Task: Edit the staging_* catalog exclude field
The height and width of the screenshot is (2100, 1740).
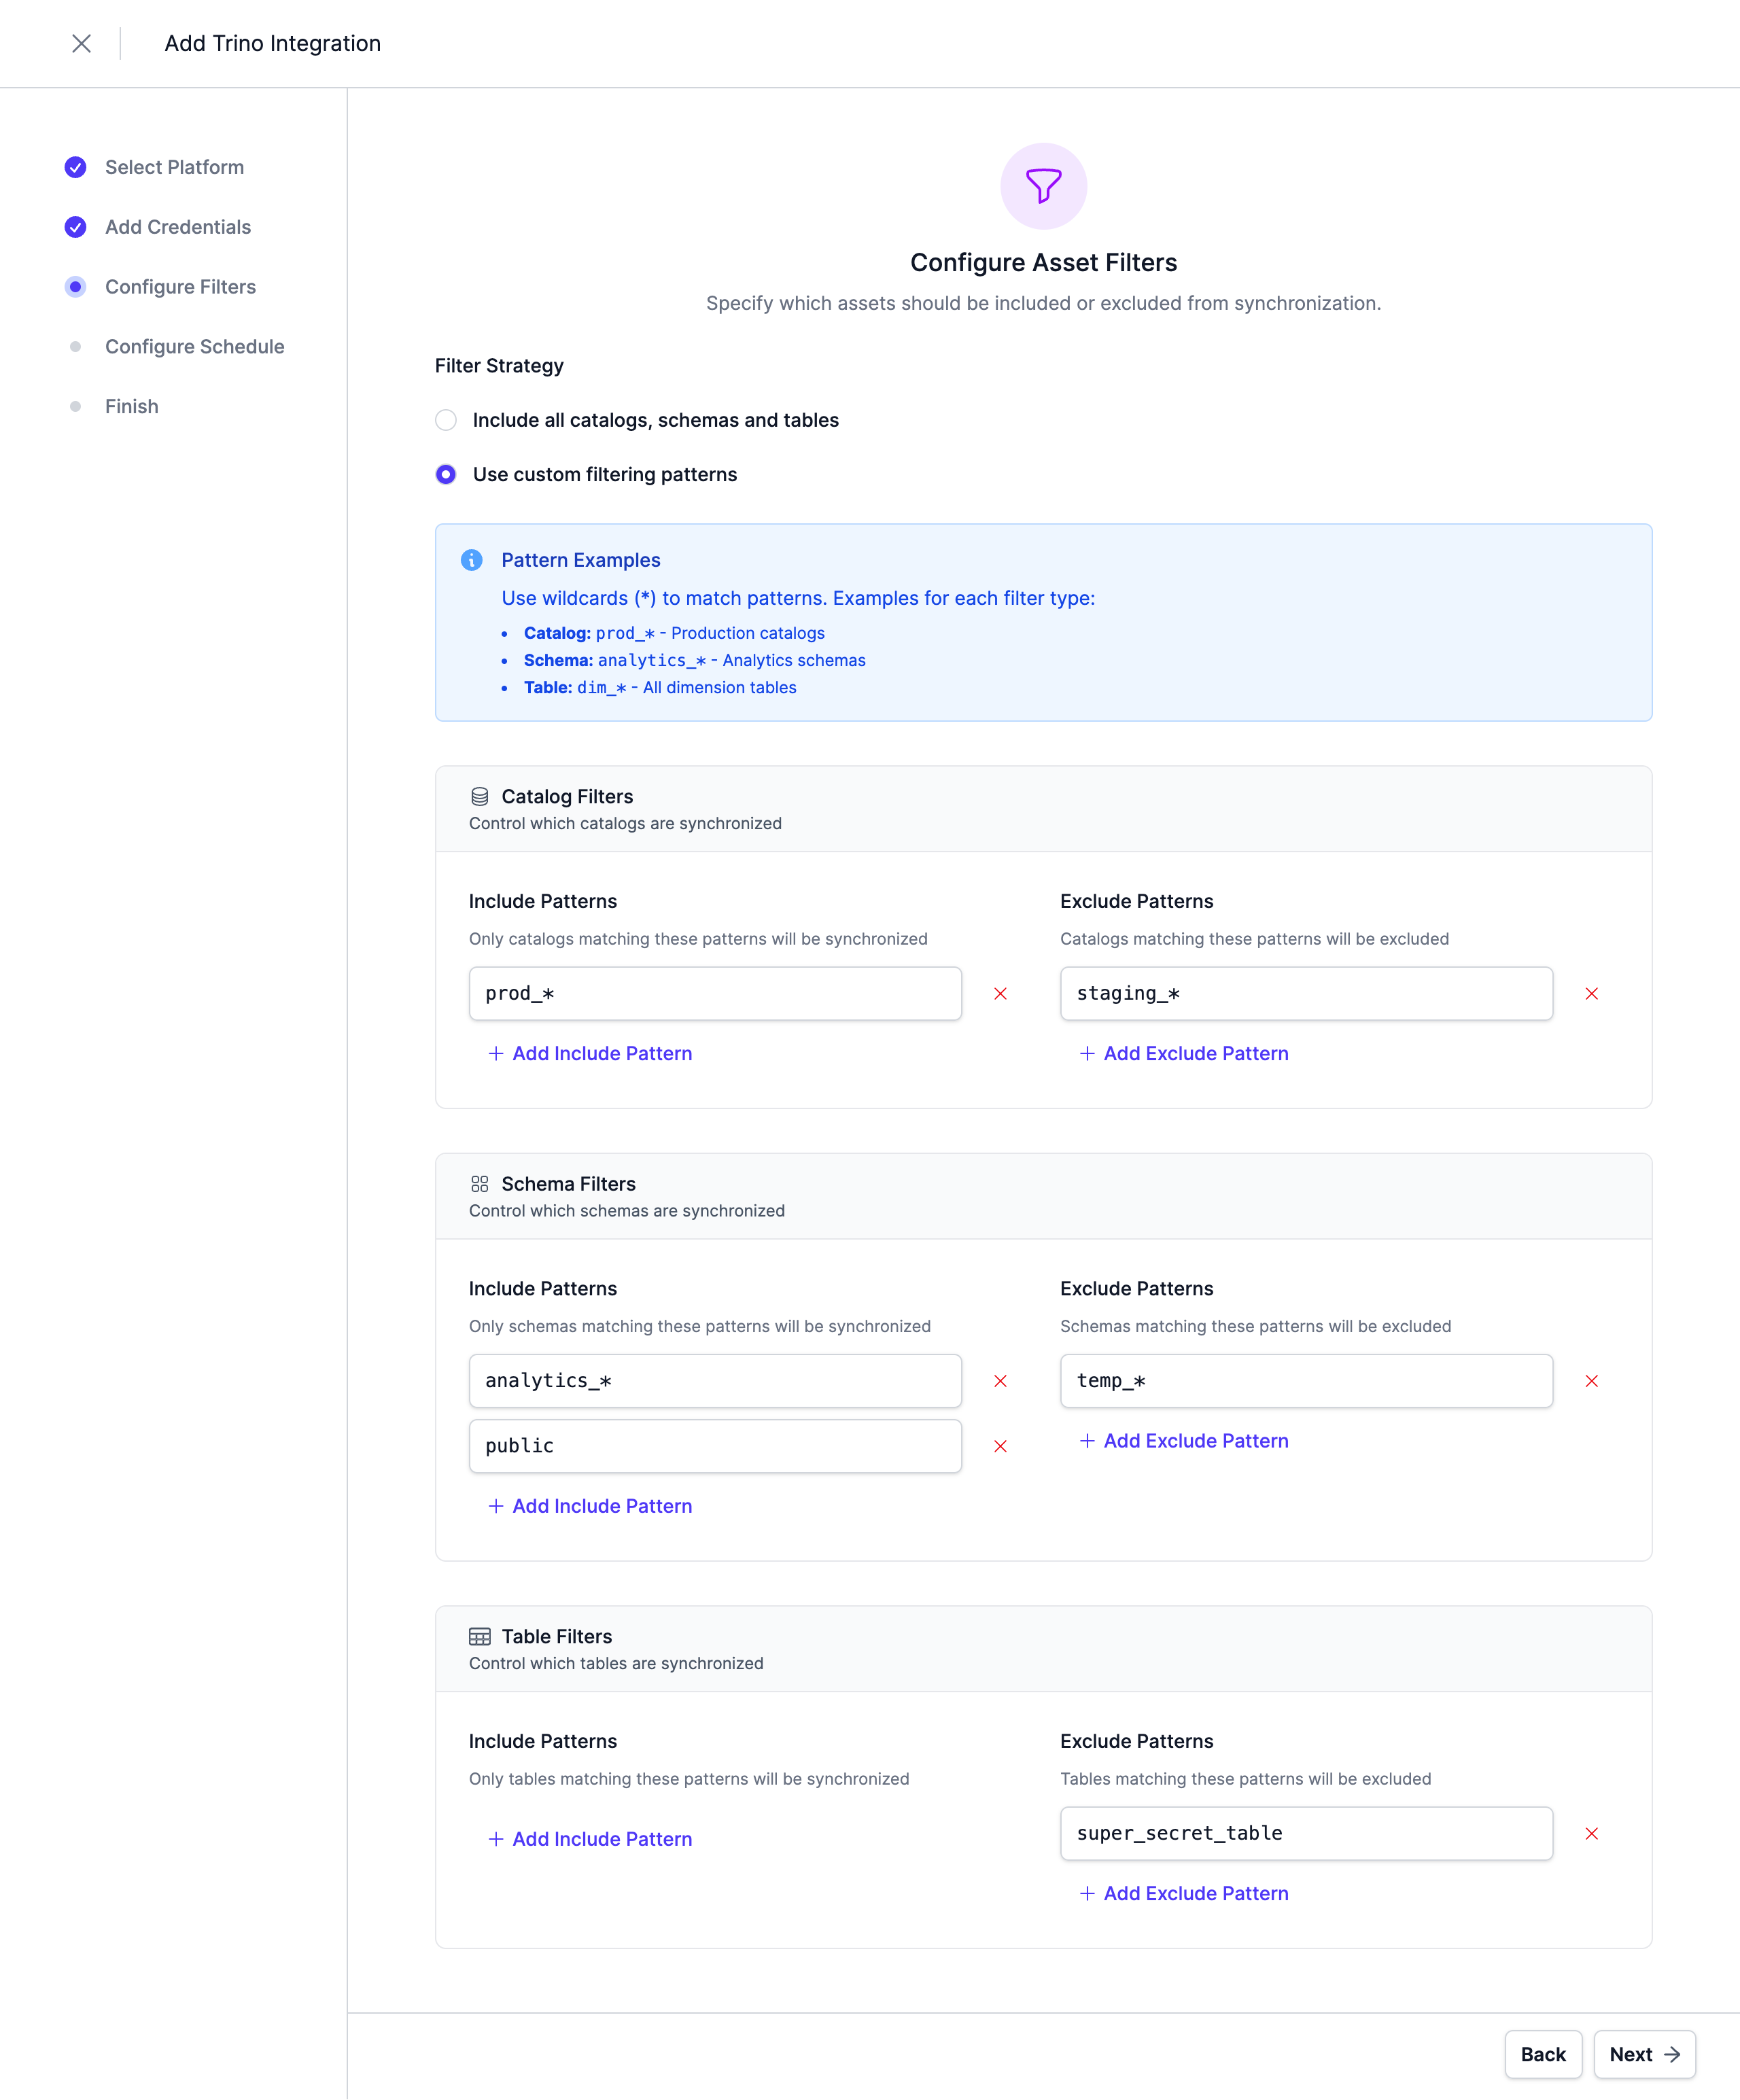Action: click(x=1306, y=993)
